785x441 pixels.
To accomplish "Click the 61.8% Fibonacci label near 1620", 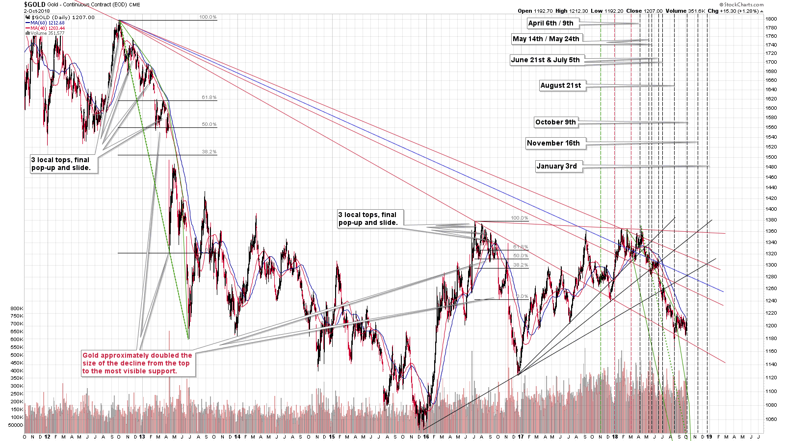I will tap(209, 98).
